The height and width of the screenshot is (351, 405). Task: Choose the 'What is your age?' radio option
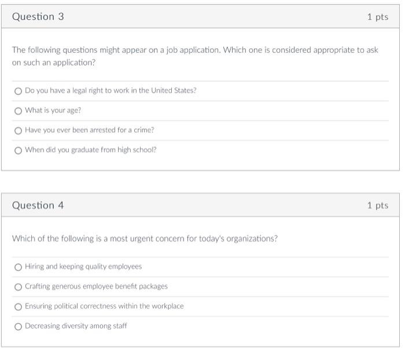click(x=19, y=111)
